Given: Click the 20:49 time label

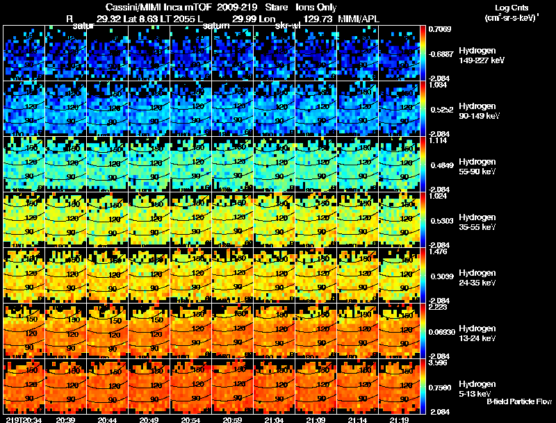Looking at the screenshot, I should tap(149, 420).
